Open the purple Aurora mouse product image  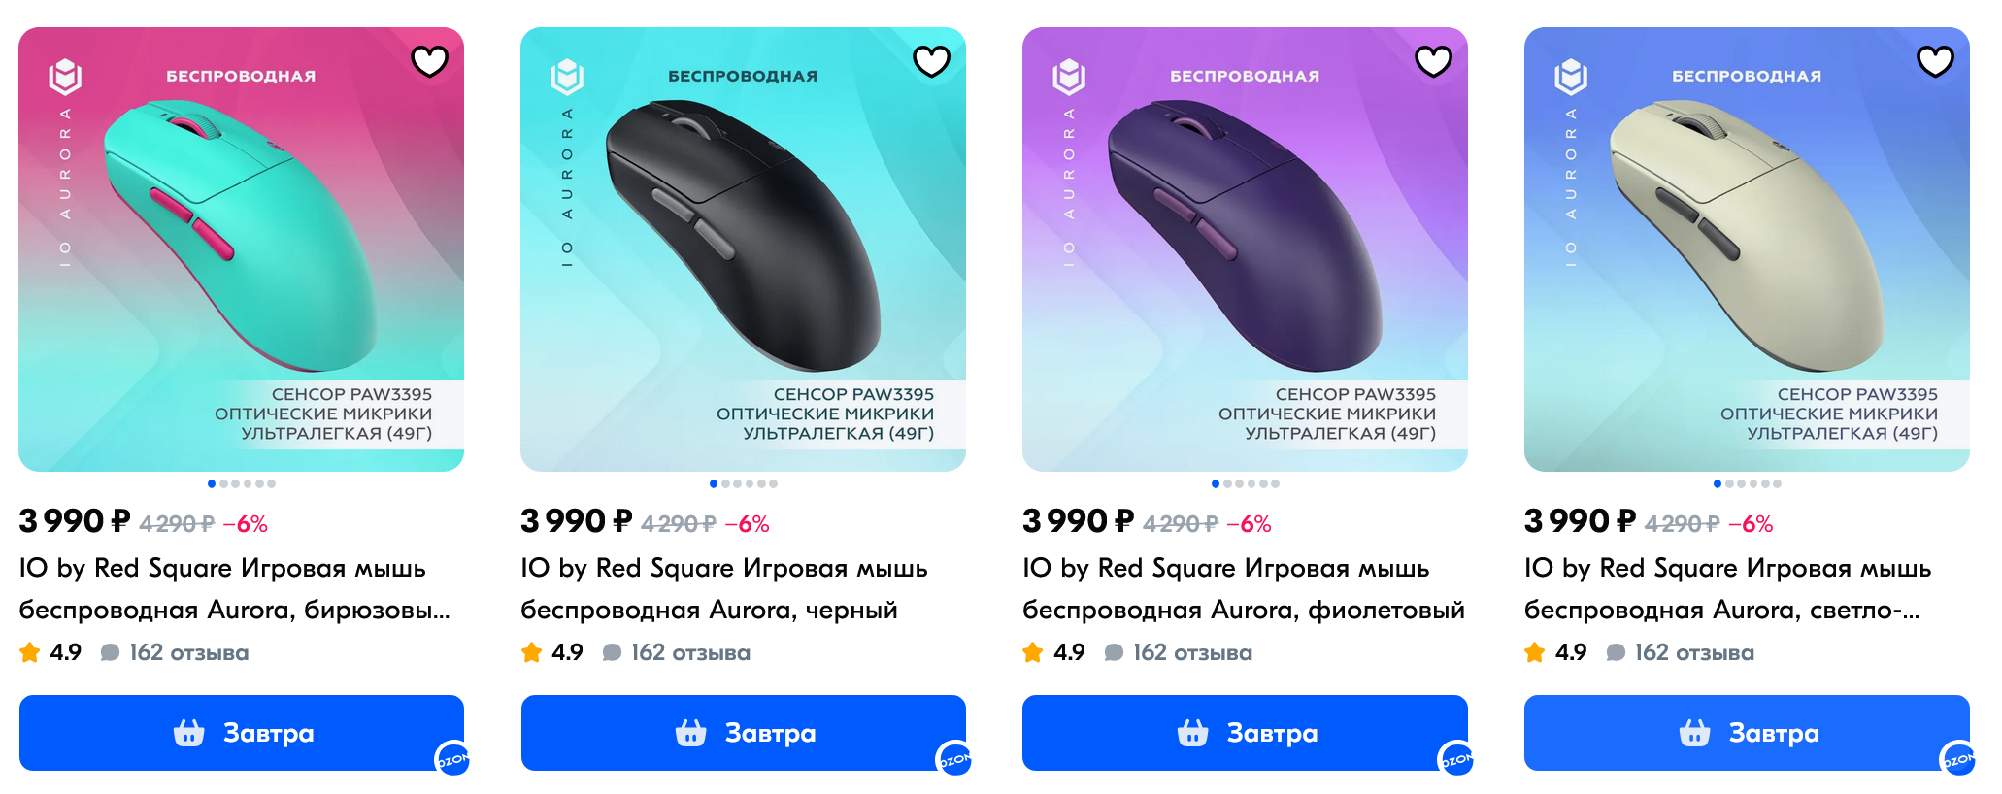1245,249
